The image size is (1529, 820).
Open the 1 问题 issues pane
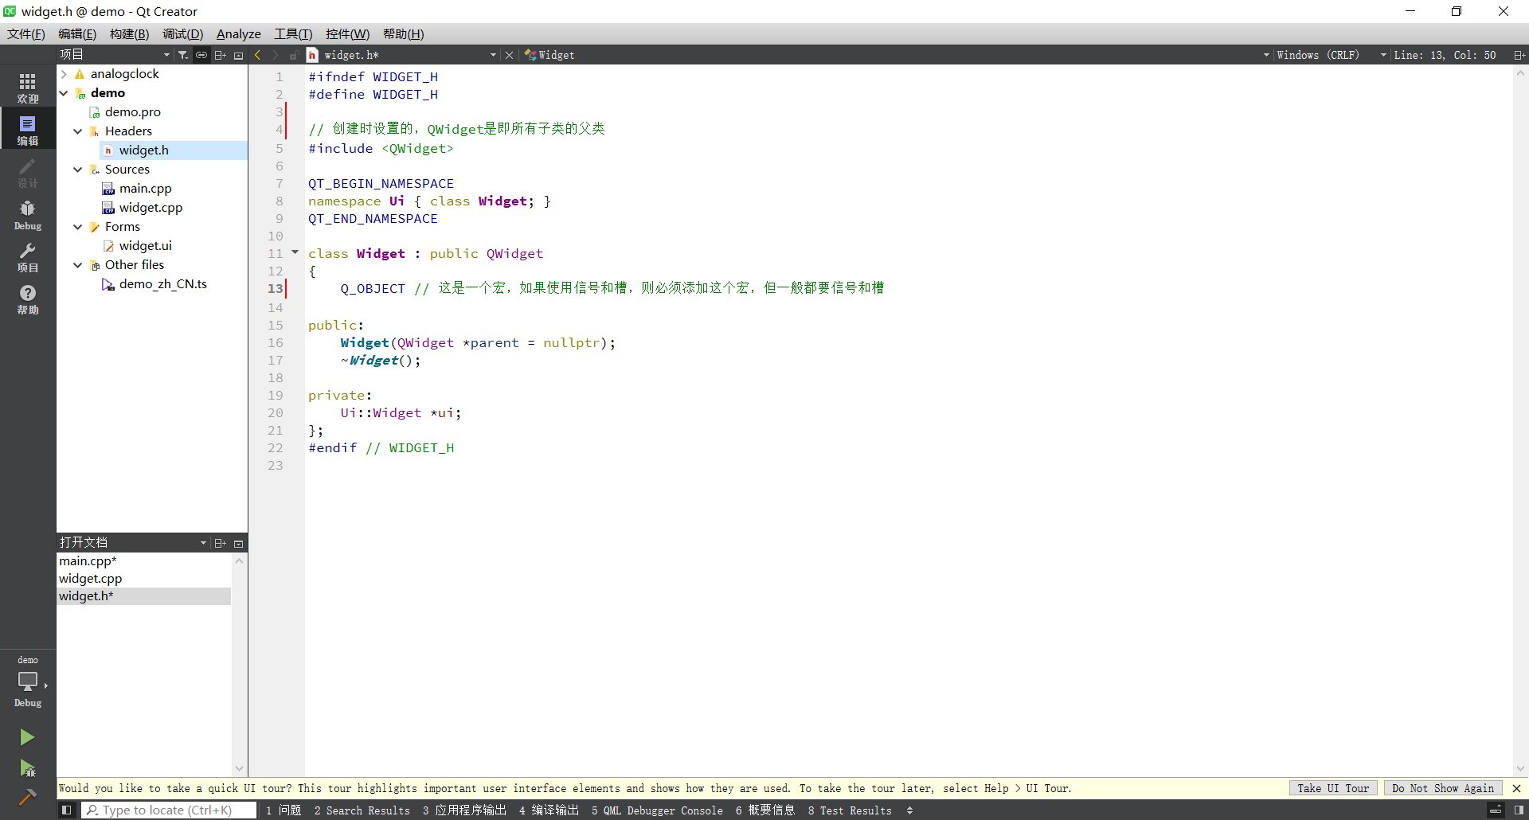[x=284, y=810]
